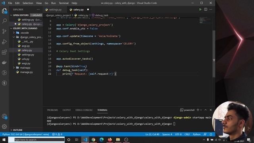Select the celery.py editor tab
Viewport: 254px width, 143px height.
[79, 10]
